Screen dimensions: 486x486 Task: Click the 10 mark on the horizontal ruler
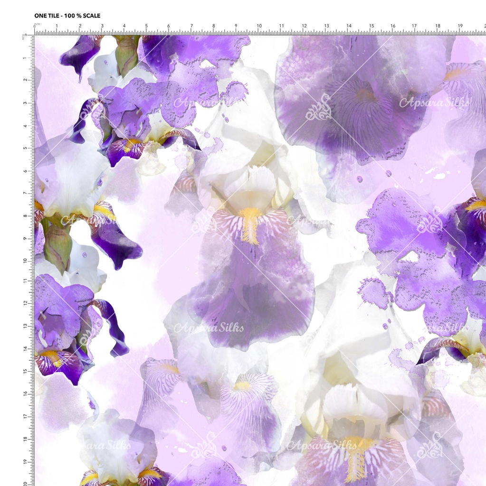tap(259, 26)
